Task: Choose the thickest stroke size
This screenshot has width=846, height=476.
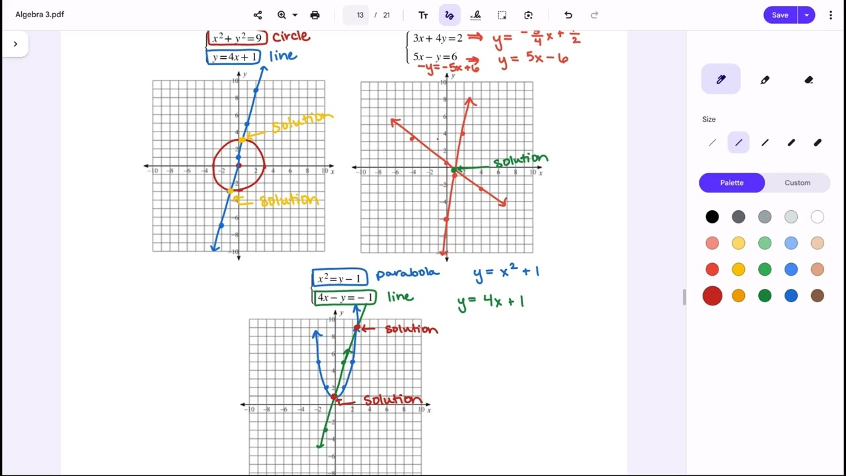Action: pyautogui.click(x=818, y=142)
